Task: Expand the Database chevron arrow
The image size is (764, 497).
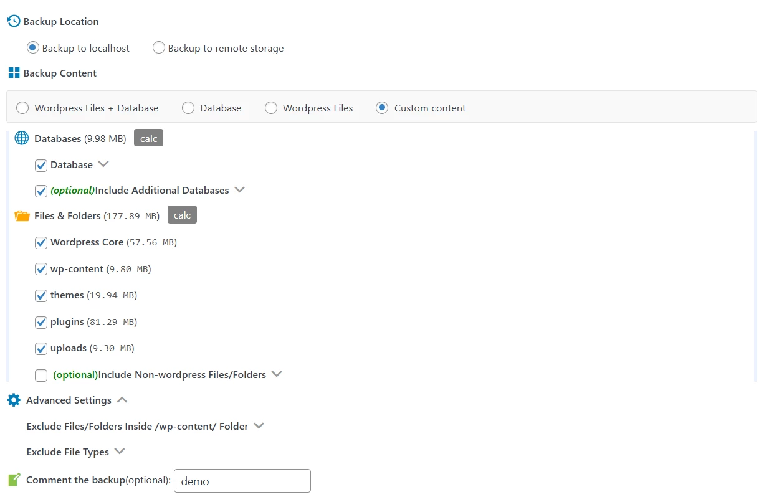Action: pyautogui.click(x=103, y=164)
